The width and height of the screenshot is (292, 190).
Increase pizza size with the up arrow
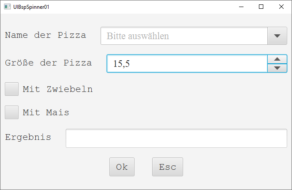[277, 60]
